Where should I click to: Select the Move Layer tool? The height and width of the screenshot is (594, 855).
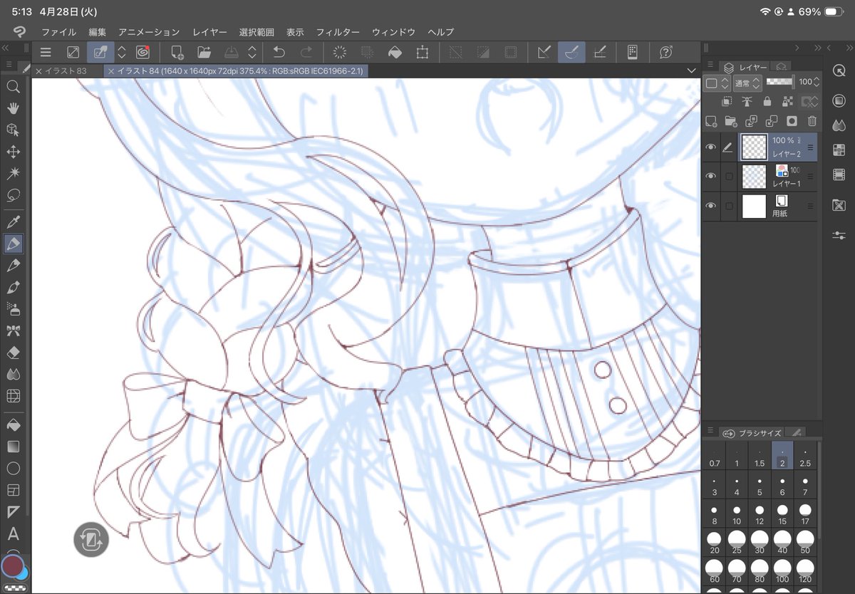pyautogui.click(x=13, y=152)
